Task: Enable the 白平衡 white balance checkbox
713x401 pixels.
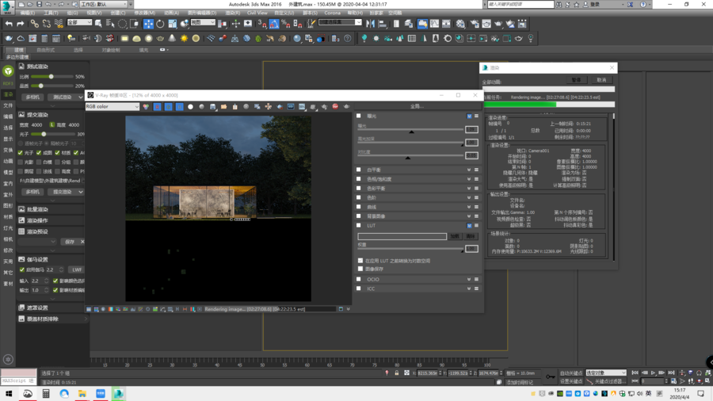Action: point(359,170)
